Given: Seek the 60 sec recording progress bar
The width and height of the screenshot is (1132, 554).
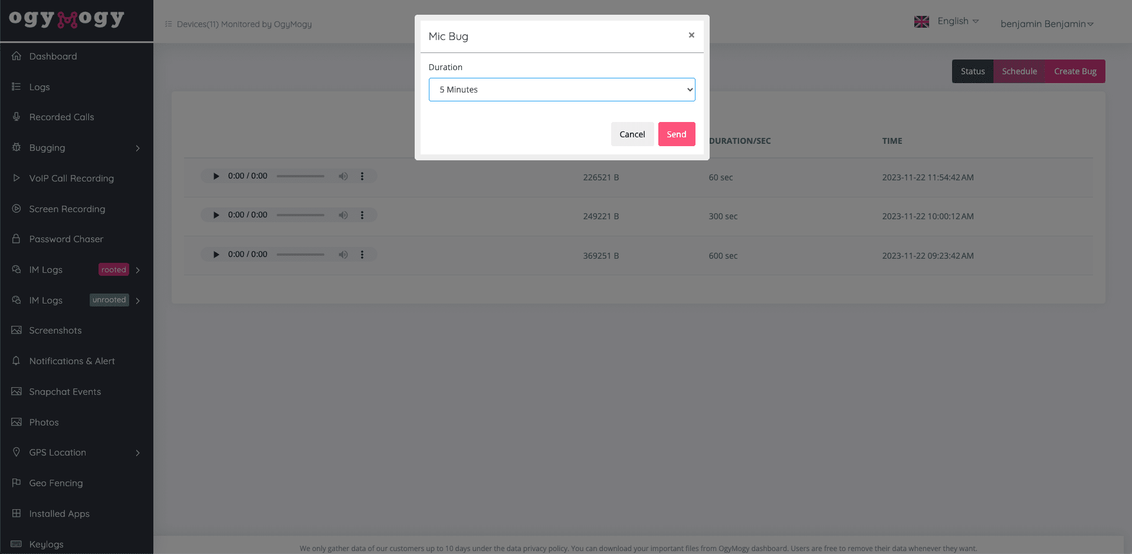Looking at the screenshot, I should pyautogui.click(x=300, y=176).
